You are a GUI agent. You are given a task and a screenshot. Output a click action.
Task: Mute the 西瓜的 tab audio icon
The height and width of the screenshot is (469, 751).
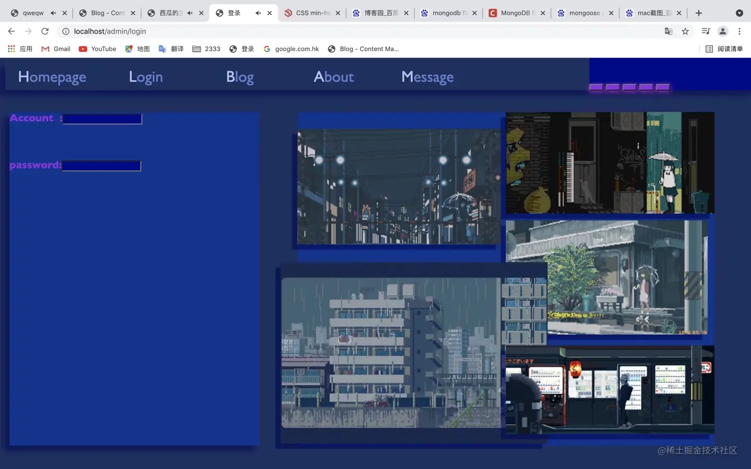190,13
